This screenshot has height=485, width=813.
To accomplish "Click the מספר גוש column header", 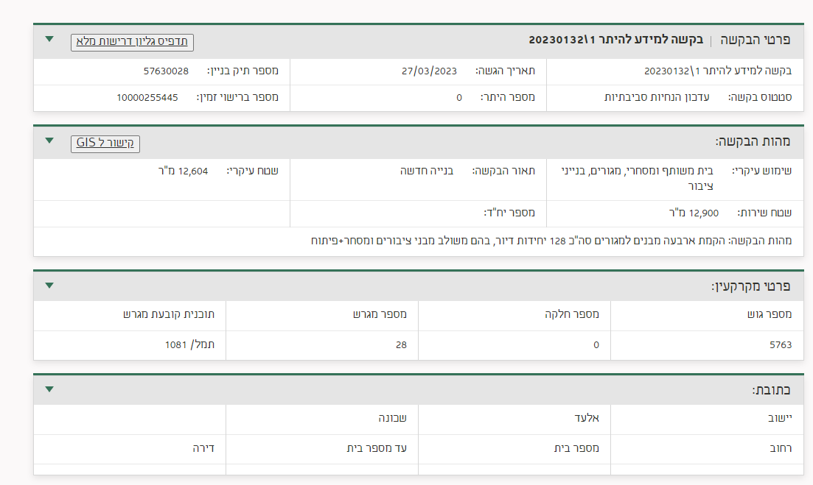I will point(769,315).
